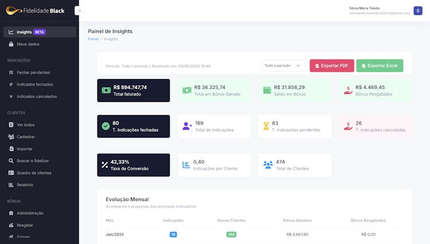Click the X icon beside Indicados cancelados
The width and height of the screenshot is (430, 244).
click(11, 96)
